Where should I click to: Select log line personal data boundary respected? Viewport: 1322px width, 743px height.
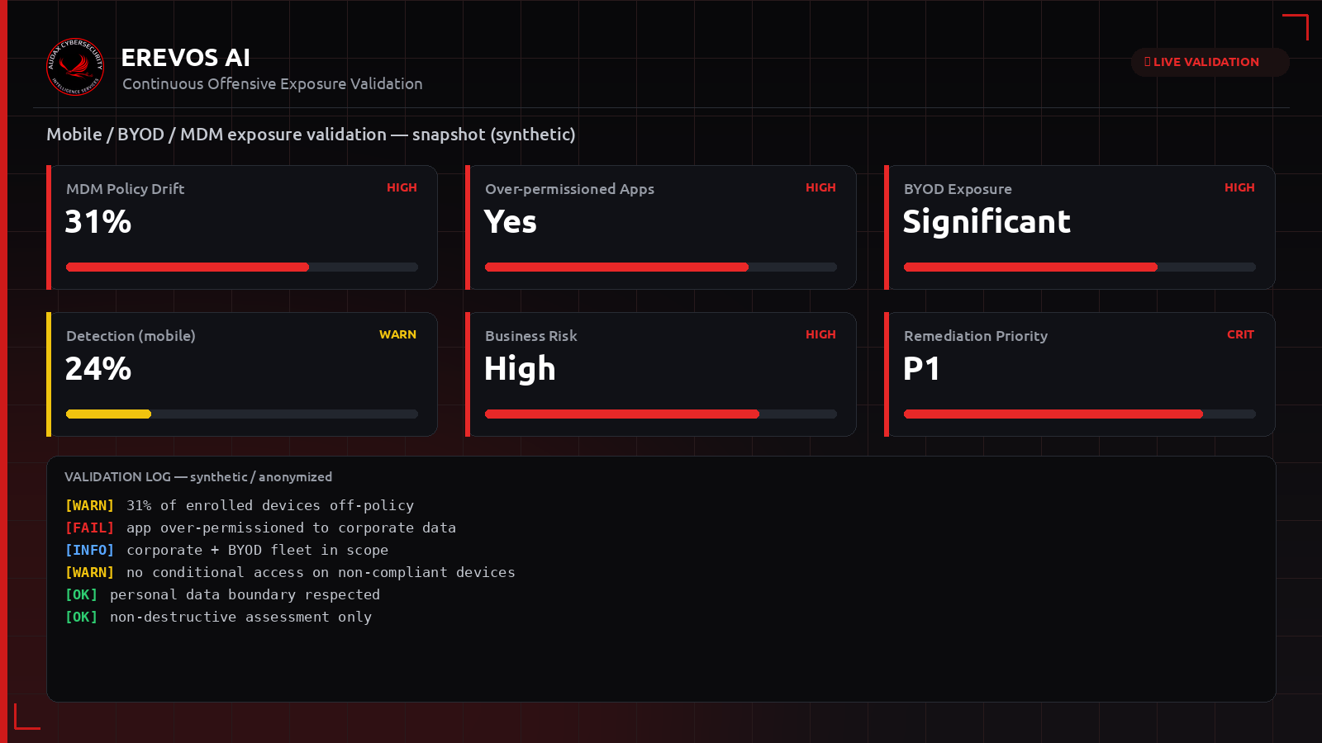[x=222, y=594]
